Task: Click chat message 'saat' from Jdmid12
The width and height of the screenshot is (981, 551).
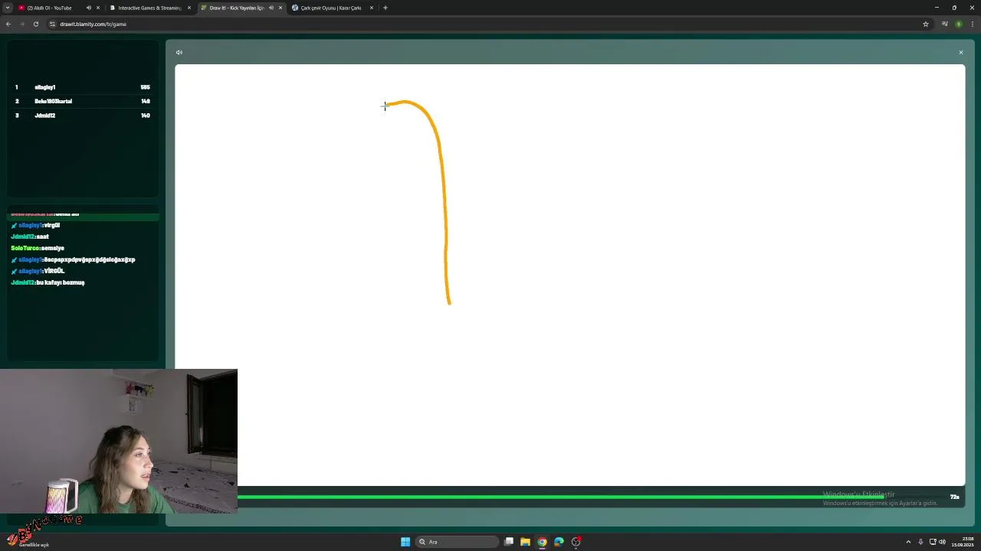Action: point(43,236)
